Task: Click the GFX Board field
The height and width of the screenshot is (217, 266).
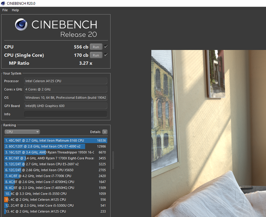Action: pyautogui.click(x=66, y=106)
